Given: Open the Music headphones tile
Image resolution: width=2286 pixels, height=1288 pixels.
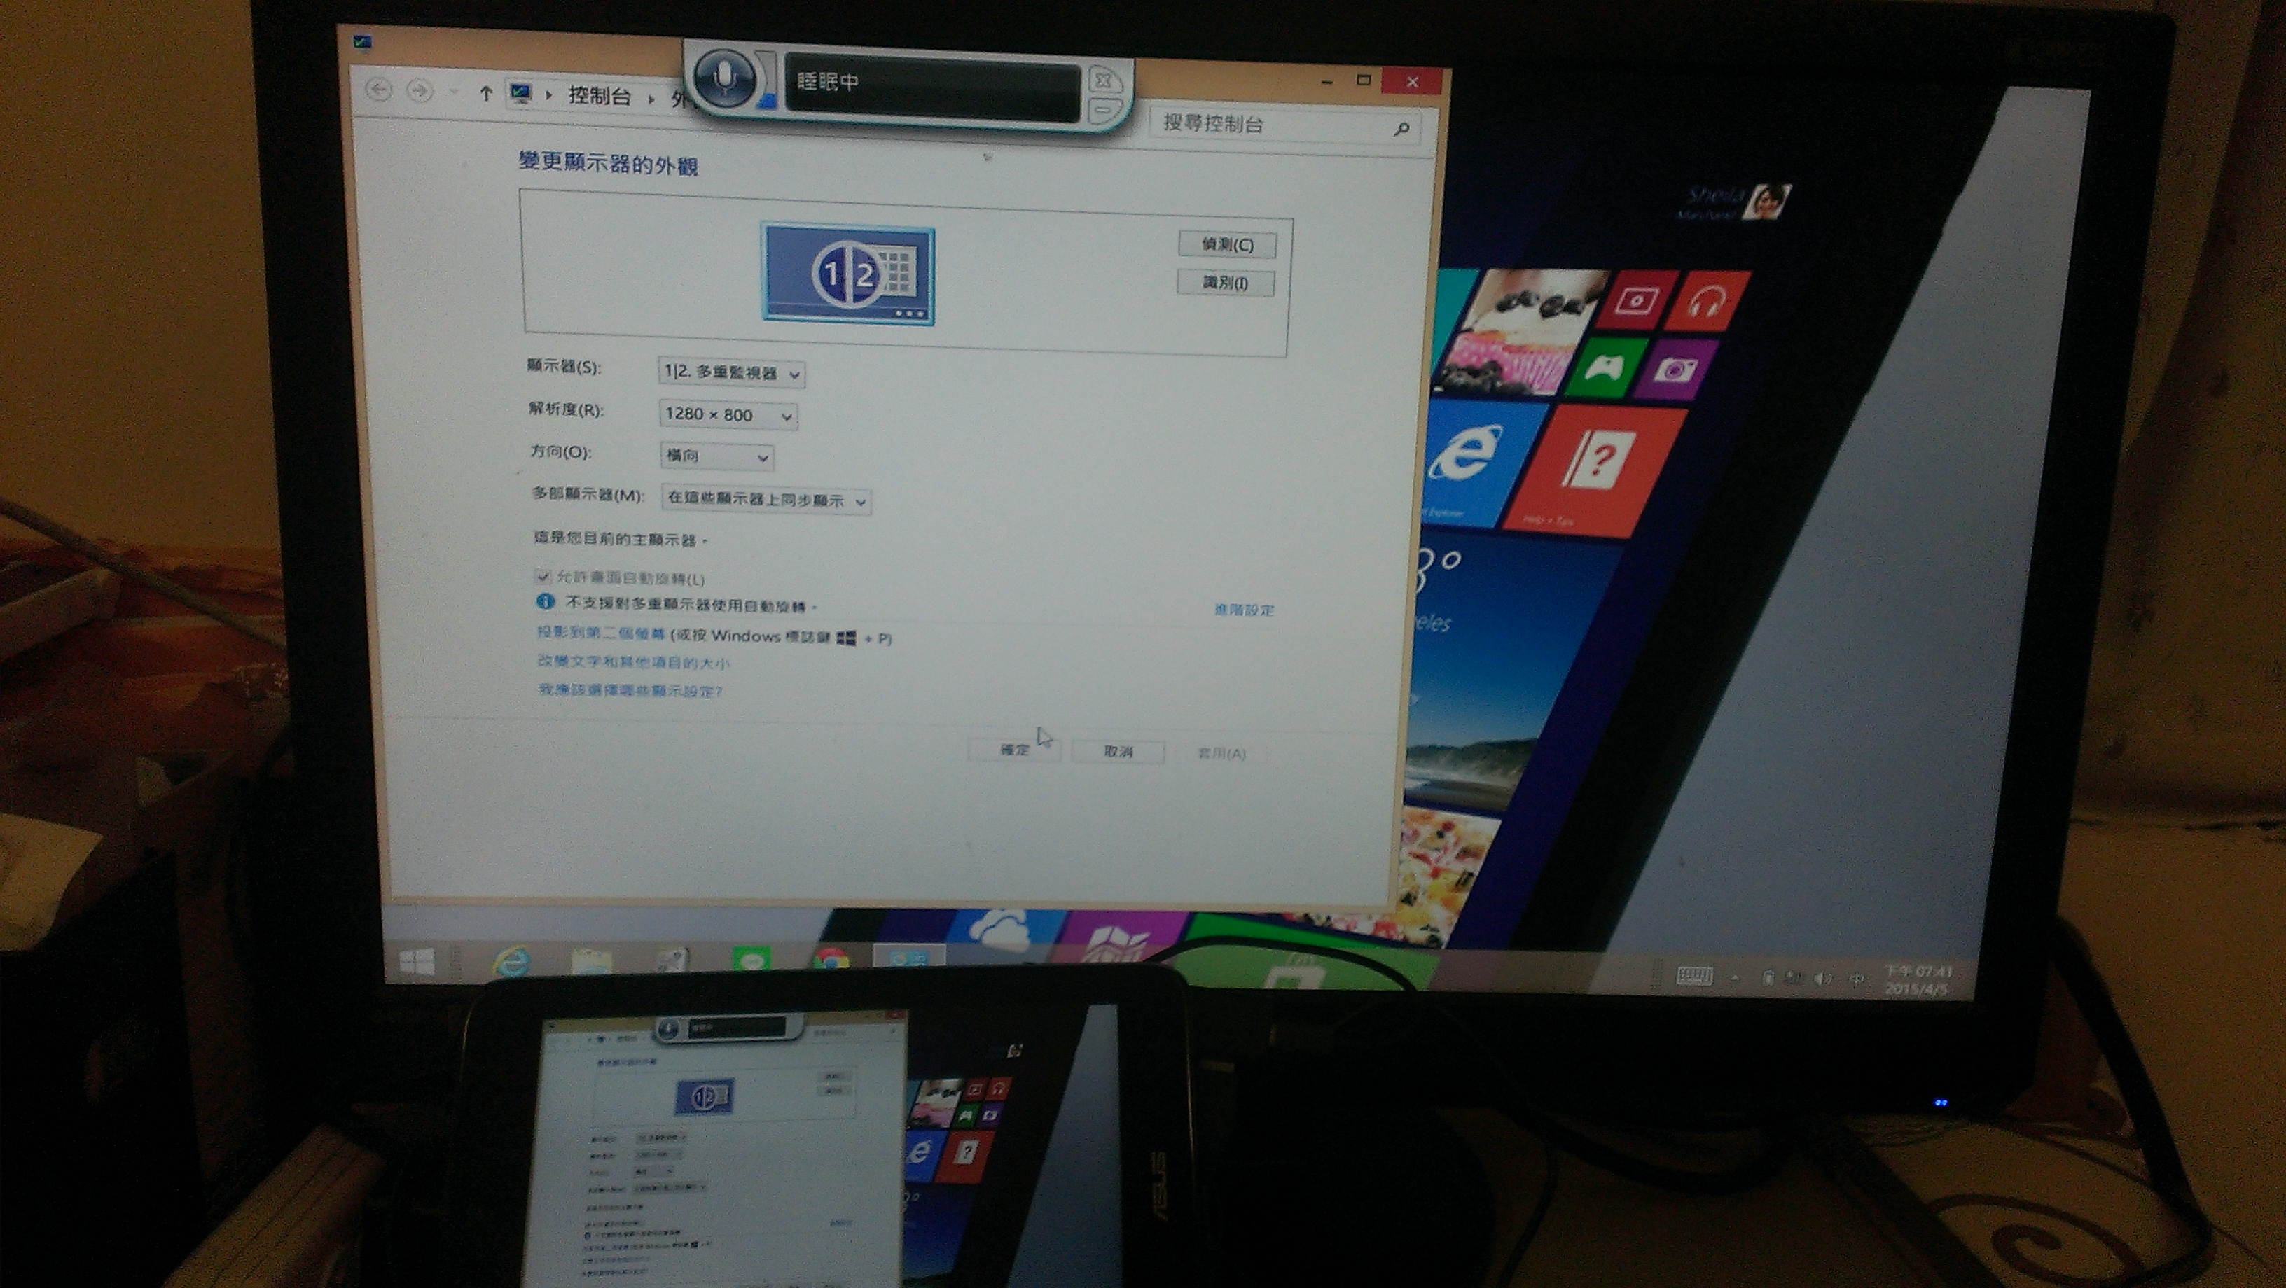Looking at the screenshot, I should click(1708, 301).
